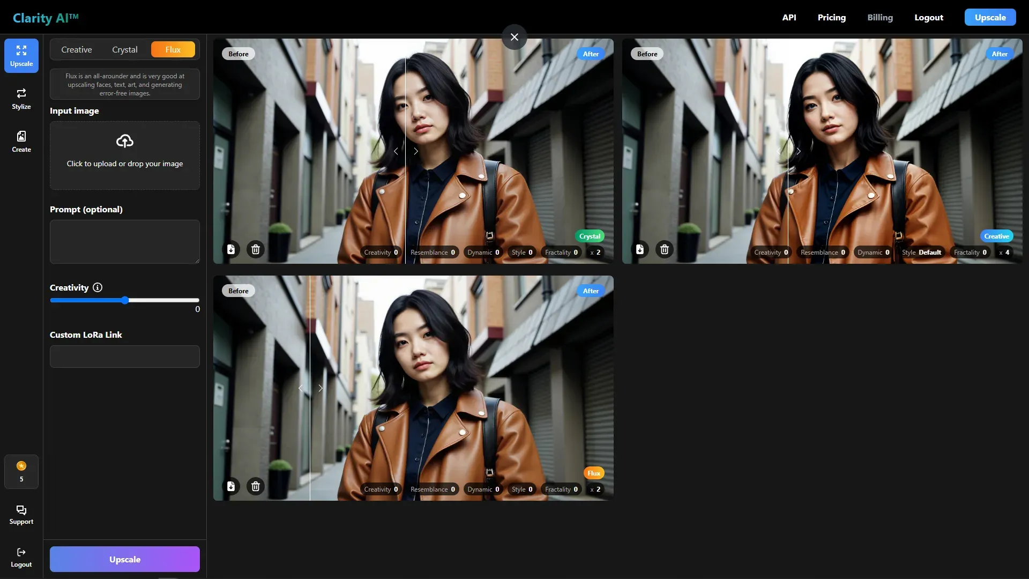The height and width of the screenshot is (579, 1029).
Task: Select the Flux model option
Action: (173, 49)
